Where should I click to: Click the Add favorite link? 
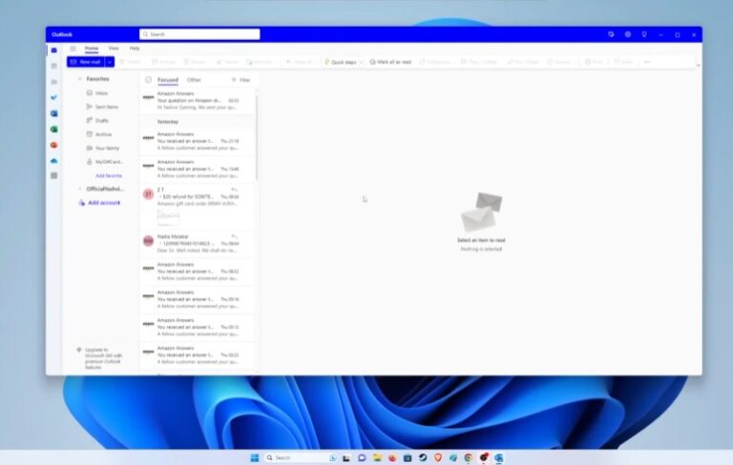109,176
